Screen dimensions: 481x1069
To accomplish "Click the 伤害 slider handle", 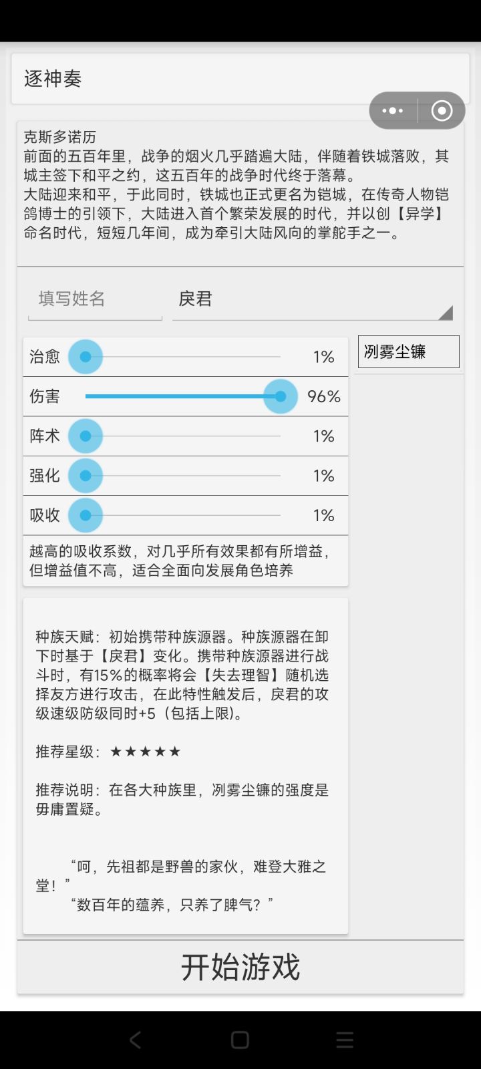I will coord(281,396).
